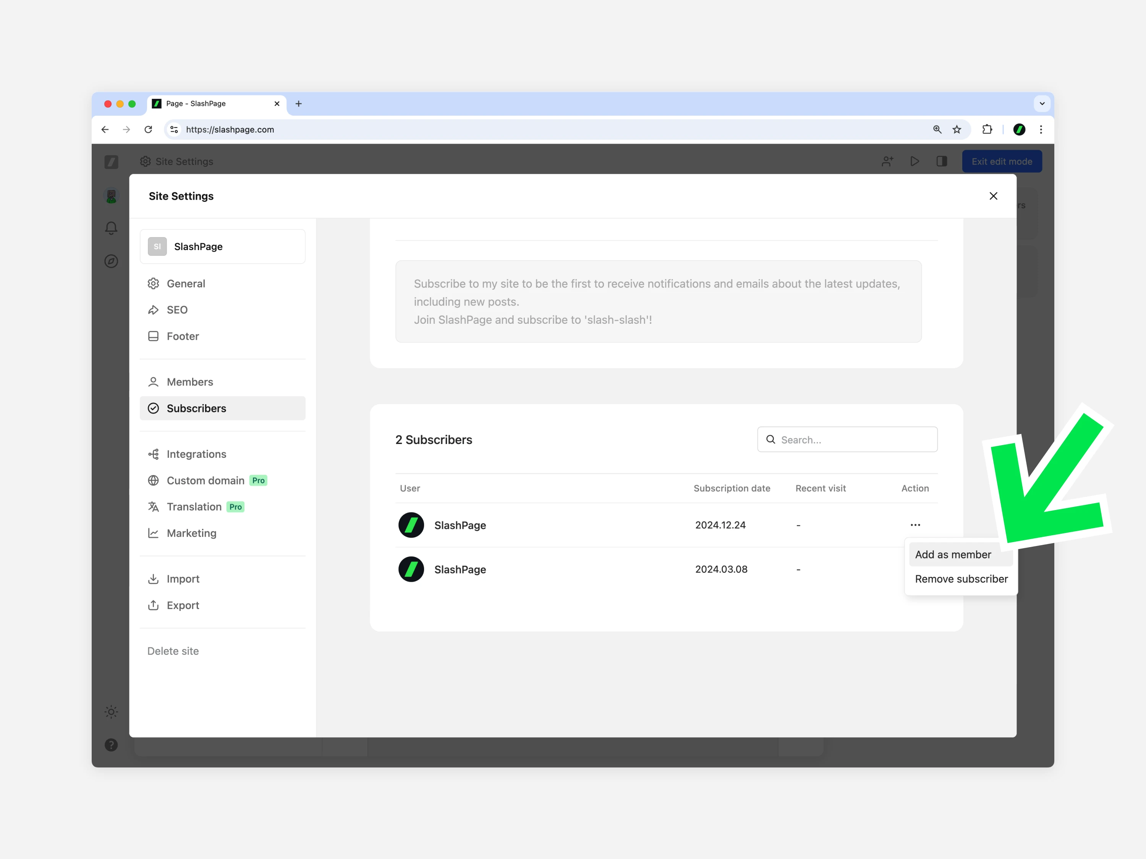The image size is (1146, 859).
Task: Open the Chrome extensions puzzle icon
Action: (x=987, y=129)
